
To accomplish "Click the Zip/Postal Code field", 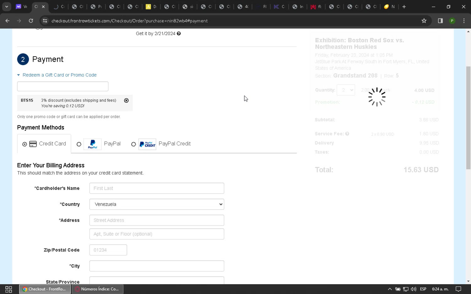I will (x=108, y=250).
